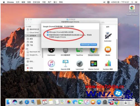Screen dimensions: 140x106
Task: Open the Chrome menu in the menu bar
Action: click(10, 2)
